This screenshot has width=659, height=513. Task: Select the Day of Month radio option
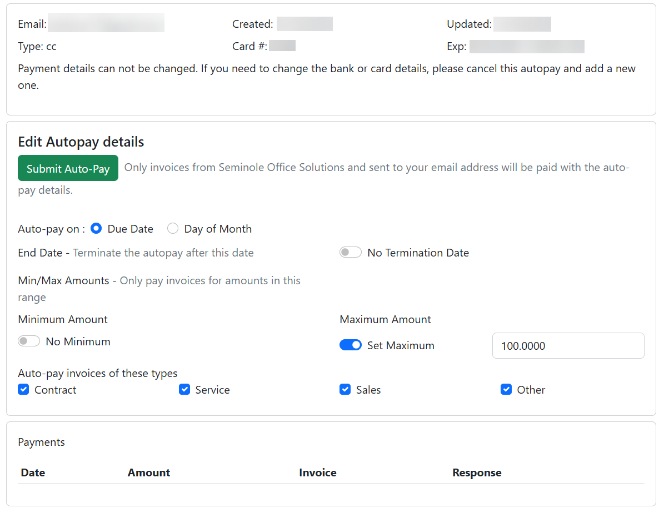pyautogui.click(x=172, y=228)
